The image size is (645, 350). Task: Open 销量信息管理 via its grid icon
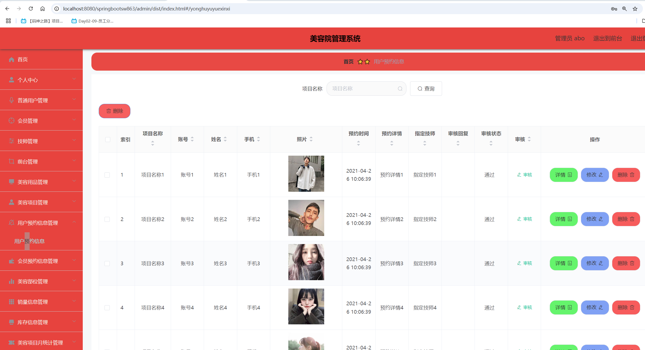(12, 302)
